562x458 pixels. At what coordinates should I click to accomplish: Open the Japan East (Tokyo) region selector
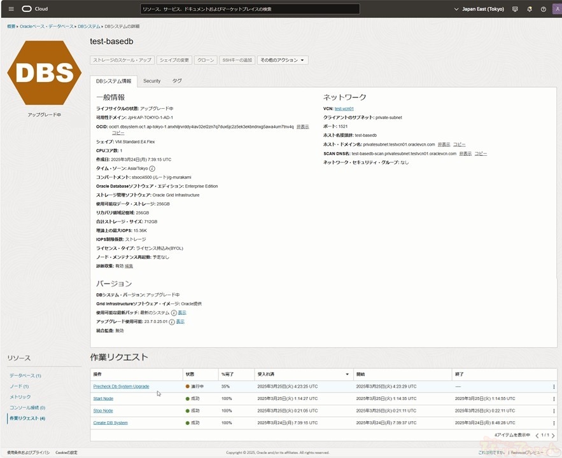tap(479, 9)
